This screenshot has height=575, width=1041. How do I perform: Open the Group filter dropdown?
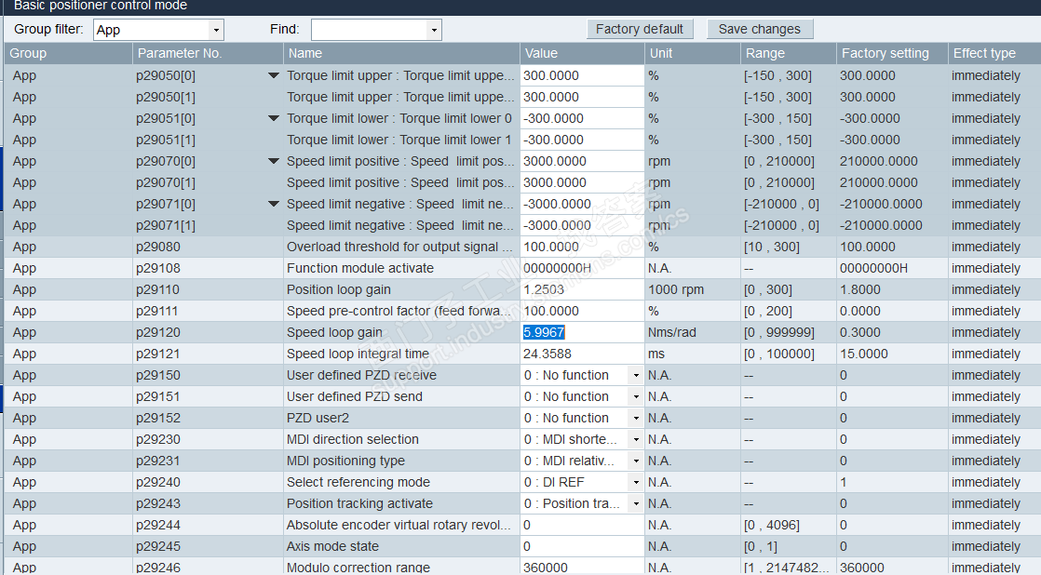216,30
